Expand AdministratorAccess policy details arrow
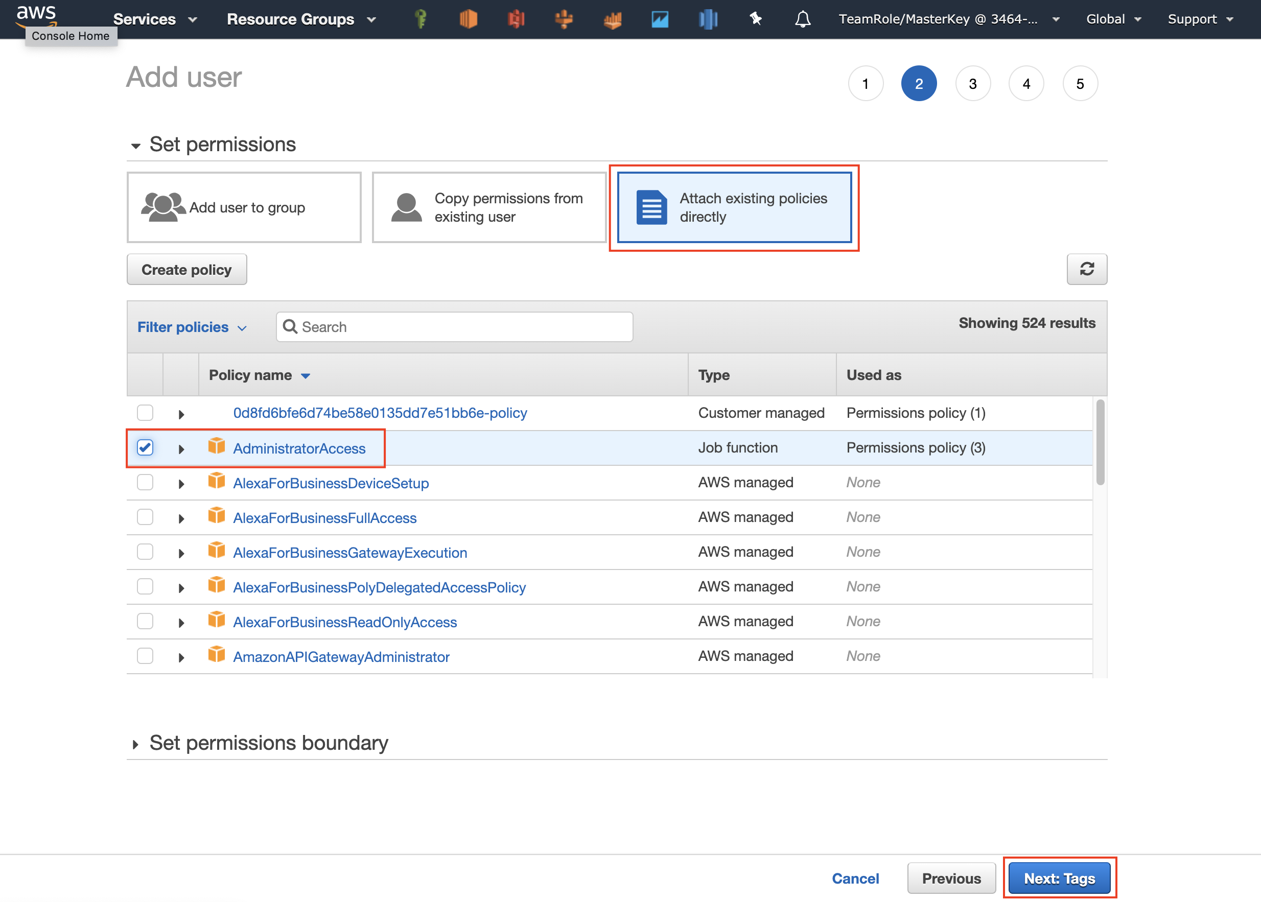The height and width of the screenshot is (902, 1261). [x=181, y=449]
